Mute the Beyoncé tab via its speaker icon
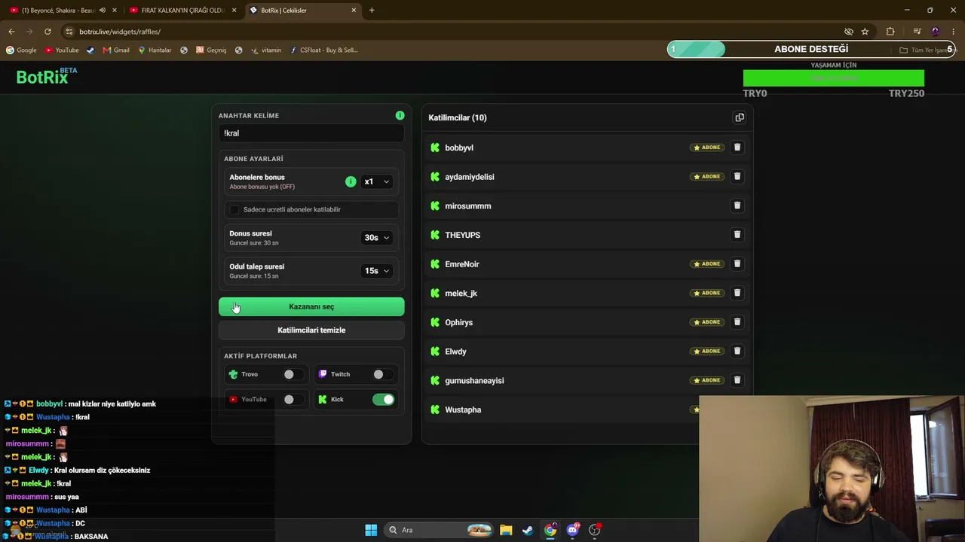 pyautogui.click(x=102, y=11)
